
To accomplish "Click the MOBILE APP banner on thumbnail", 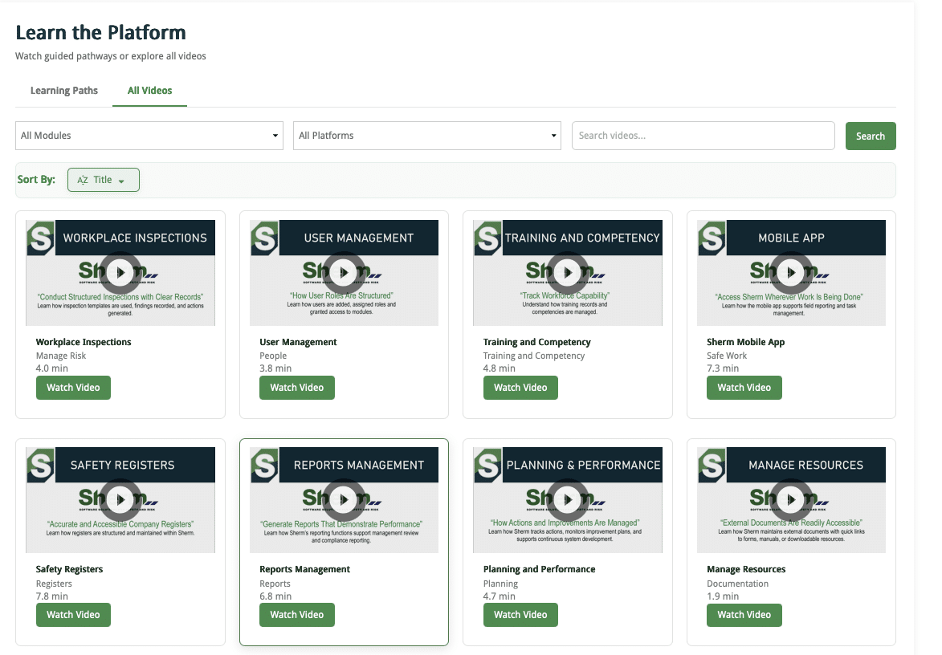I will (805, 238).
